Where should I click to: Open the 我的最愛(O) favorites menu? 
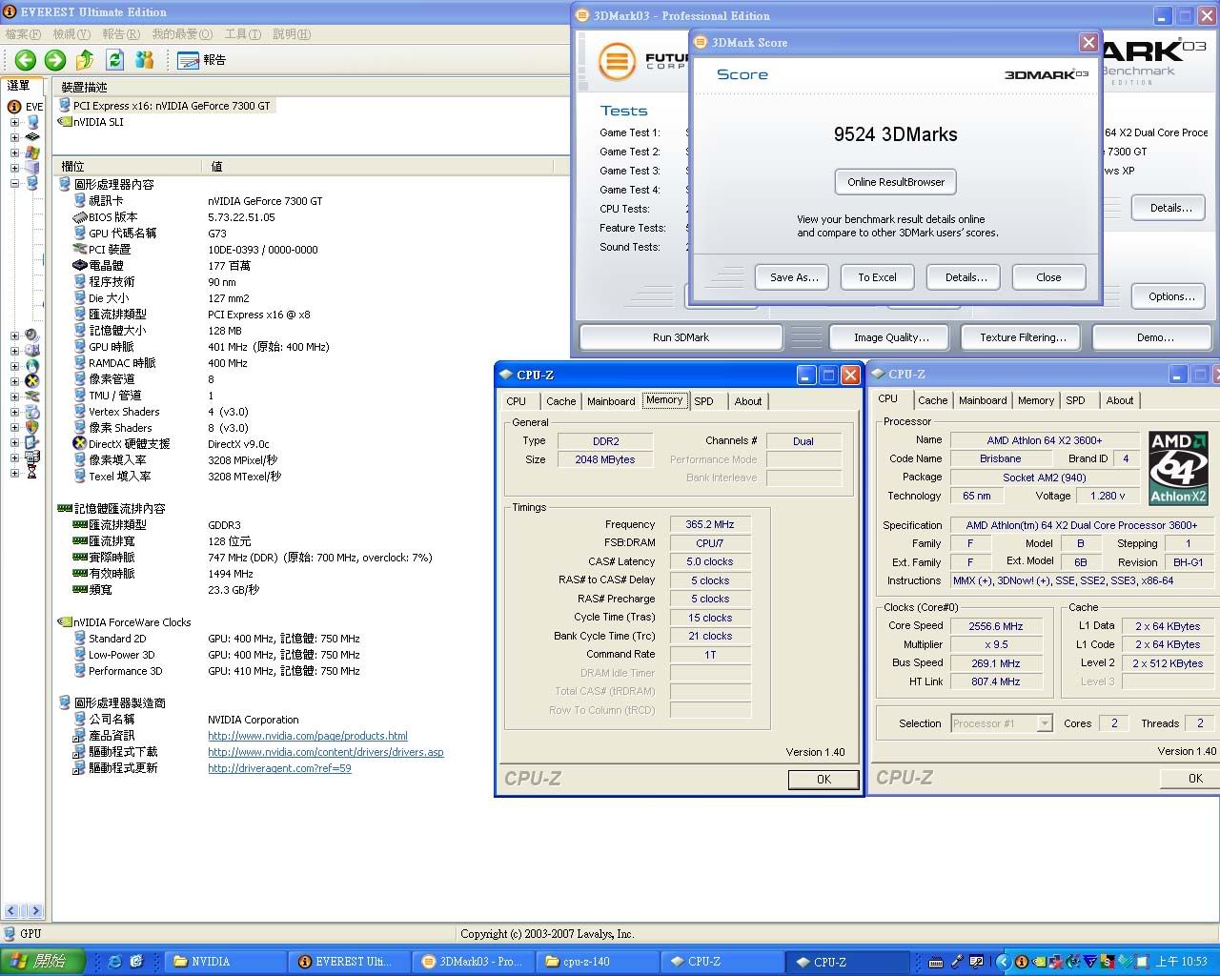[x=182, y=34]
